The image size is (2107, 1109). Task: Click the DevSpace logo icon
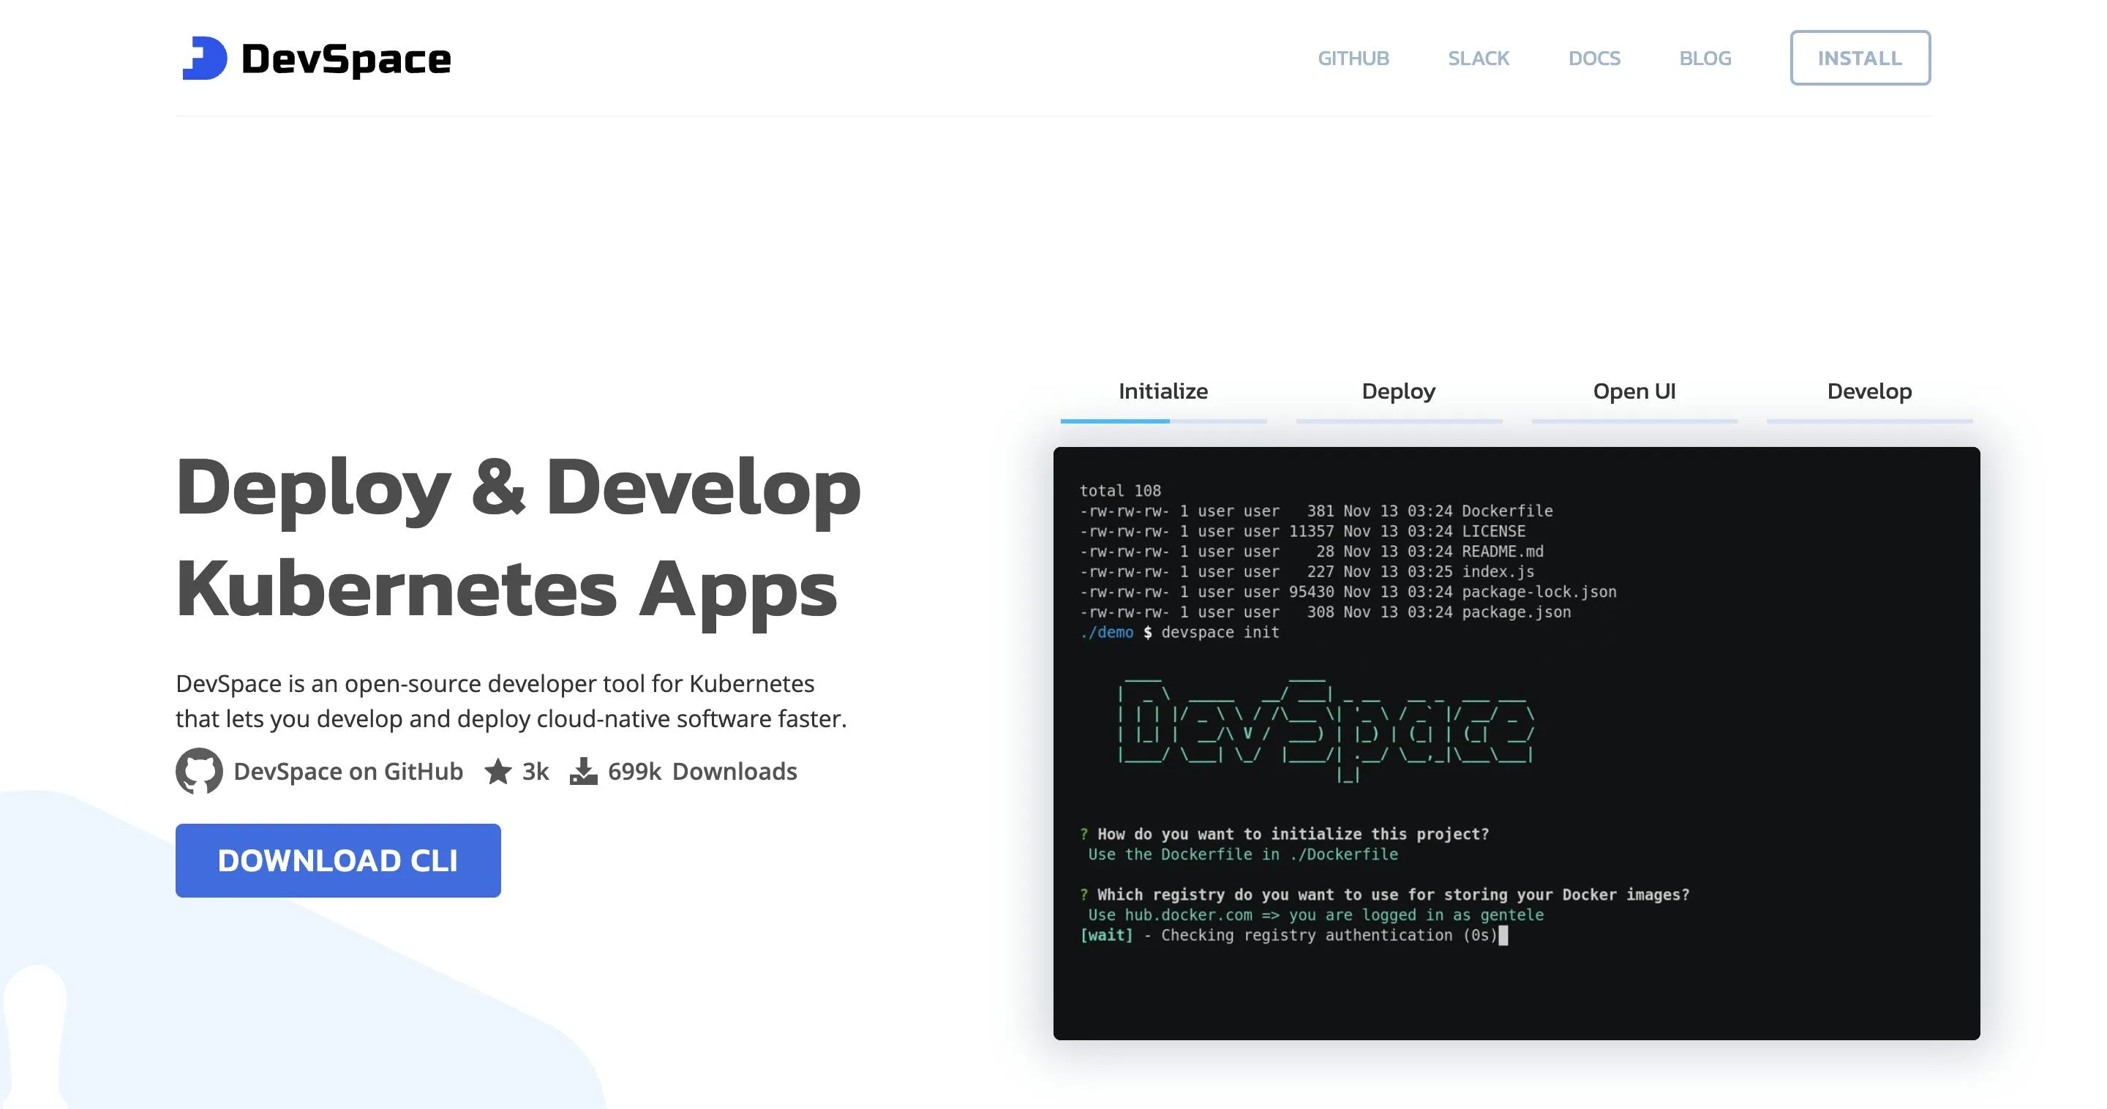(x=205, y=58)
